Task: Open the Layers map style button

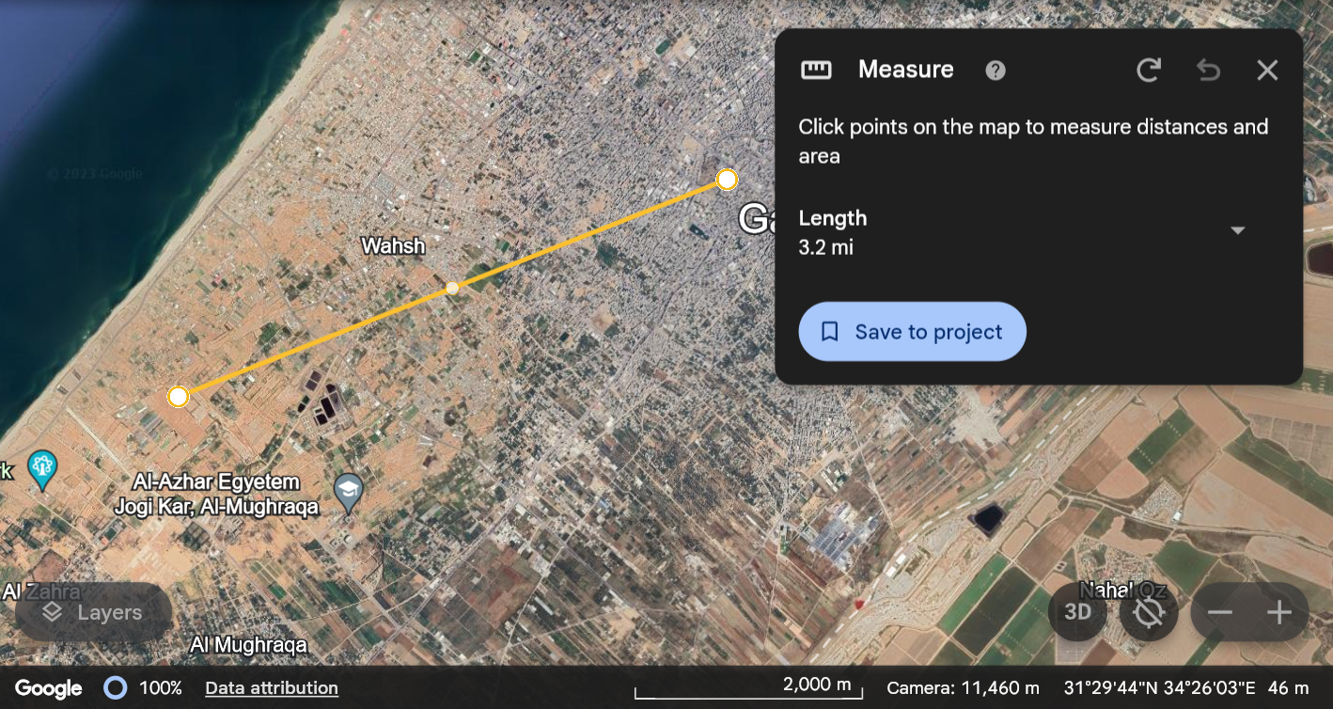Action: (x=93, y=613)
